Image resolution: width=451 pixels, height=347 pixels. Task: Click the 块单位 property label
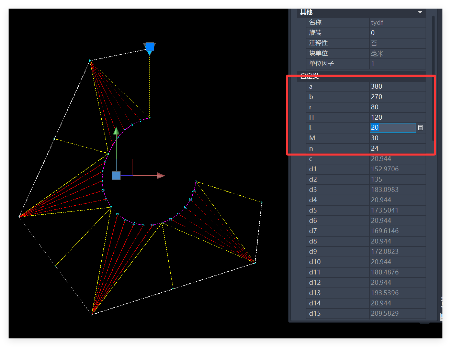[x=318, y=53]
